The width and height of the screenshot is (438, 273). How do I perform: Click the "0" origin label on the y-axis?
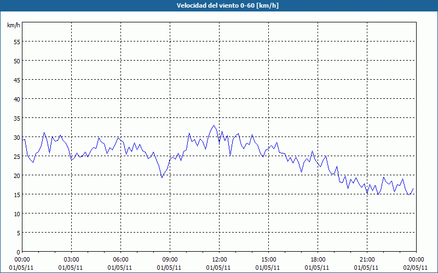(x=19, y=252)
